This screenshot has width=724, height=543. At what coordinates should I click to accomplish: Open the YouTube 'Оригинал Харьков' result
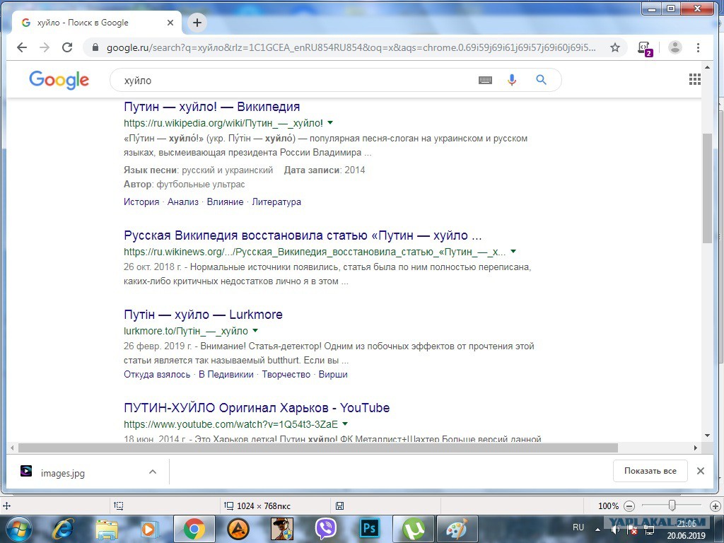click(x=257, y=408)
